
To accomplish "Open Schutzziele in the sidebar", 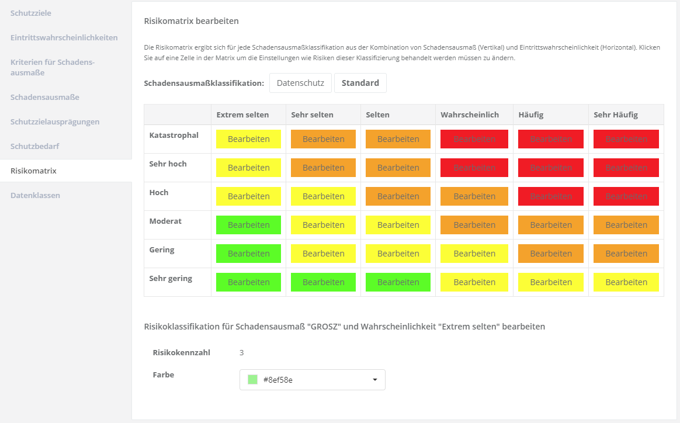I will pos(34,13).
